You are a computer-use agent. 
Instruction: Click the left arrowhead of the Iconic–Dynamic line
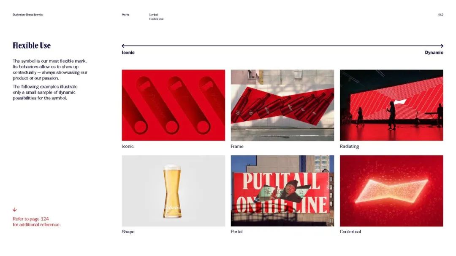pyautogui.click(x=123, y=45)
